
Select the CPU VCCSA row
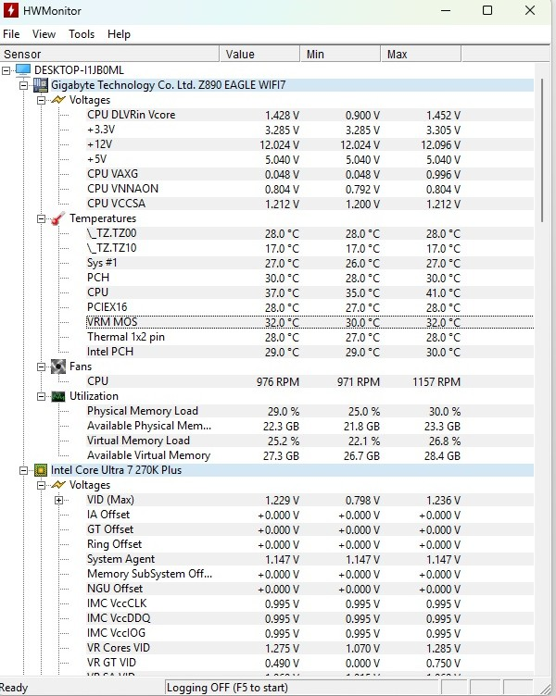pyautogui.click(x=310, y=204)
